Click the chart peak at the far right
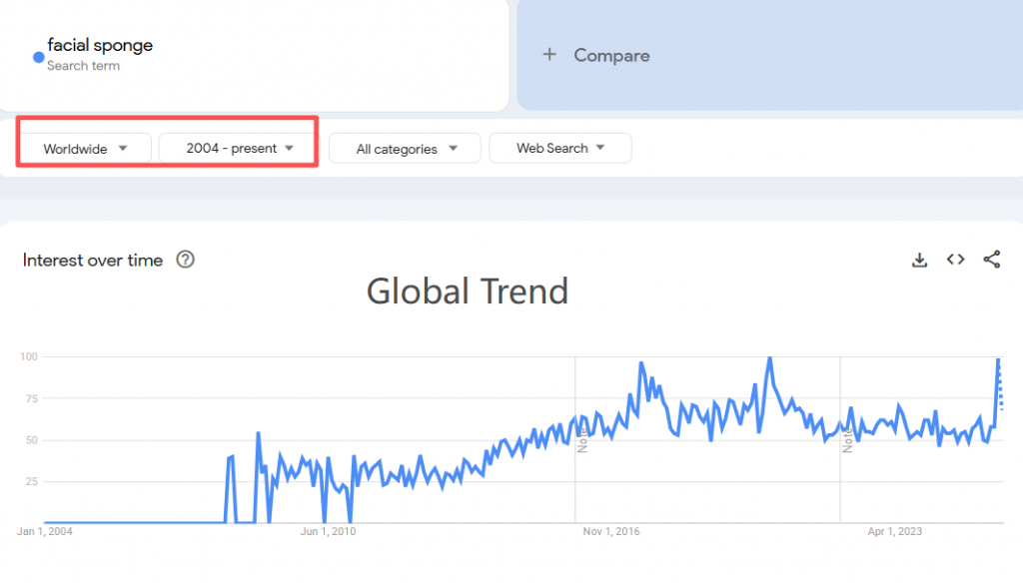The width and height of the screenshot is (1023, 585). (x=998, y=360)
